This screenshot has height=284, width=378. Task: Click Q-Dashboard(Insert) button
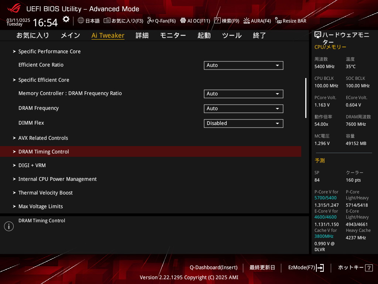pyautogui.click(x=214, y=268)
